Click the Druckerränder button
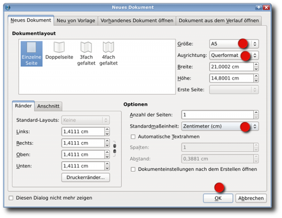Image resolution: width=282 pixels, height=218 pixels. coord(86,177)
